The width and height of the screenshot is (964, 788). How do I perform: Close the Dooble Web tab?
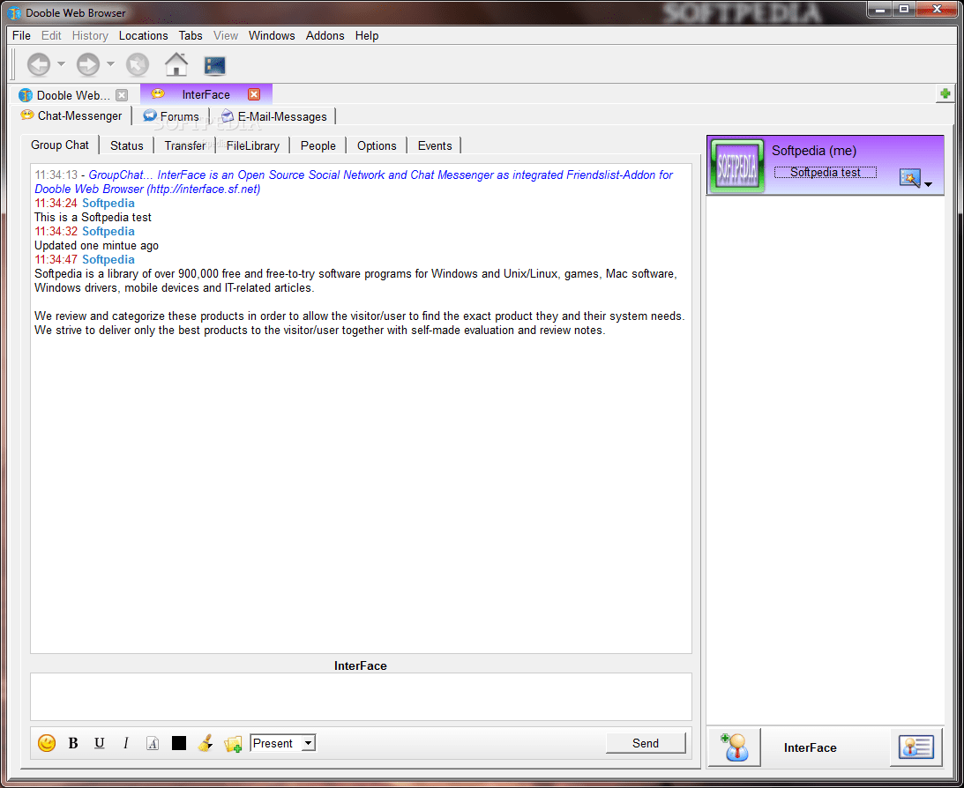click(x=122, y=95)
